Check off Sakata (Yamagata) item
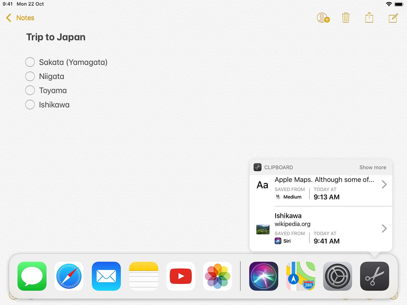407x305 pixels. click(30, 62)
